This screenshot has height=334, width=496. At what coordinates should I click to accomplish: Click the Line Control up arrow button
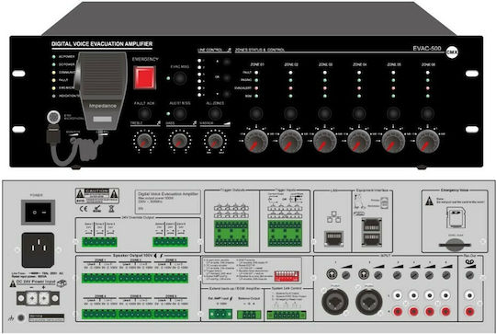click(x=227, y=62)
